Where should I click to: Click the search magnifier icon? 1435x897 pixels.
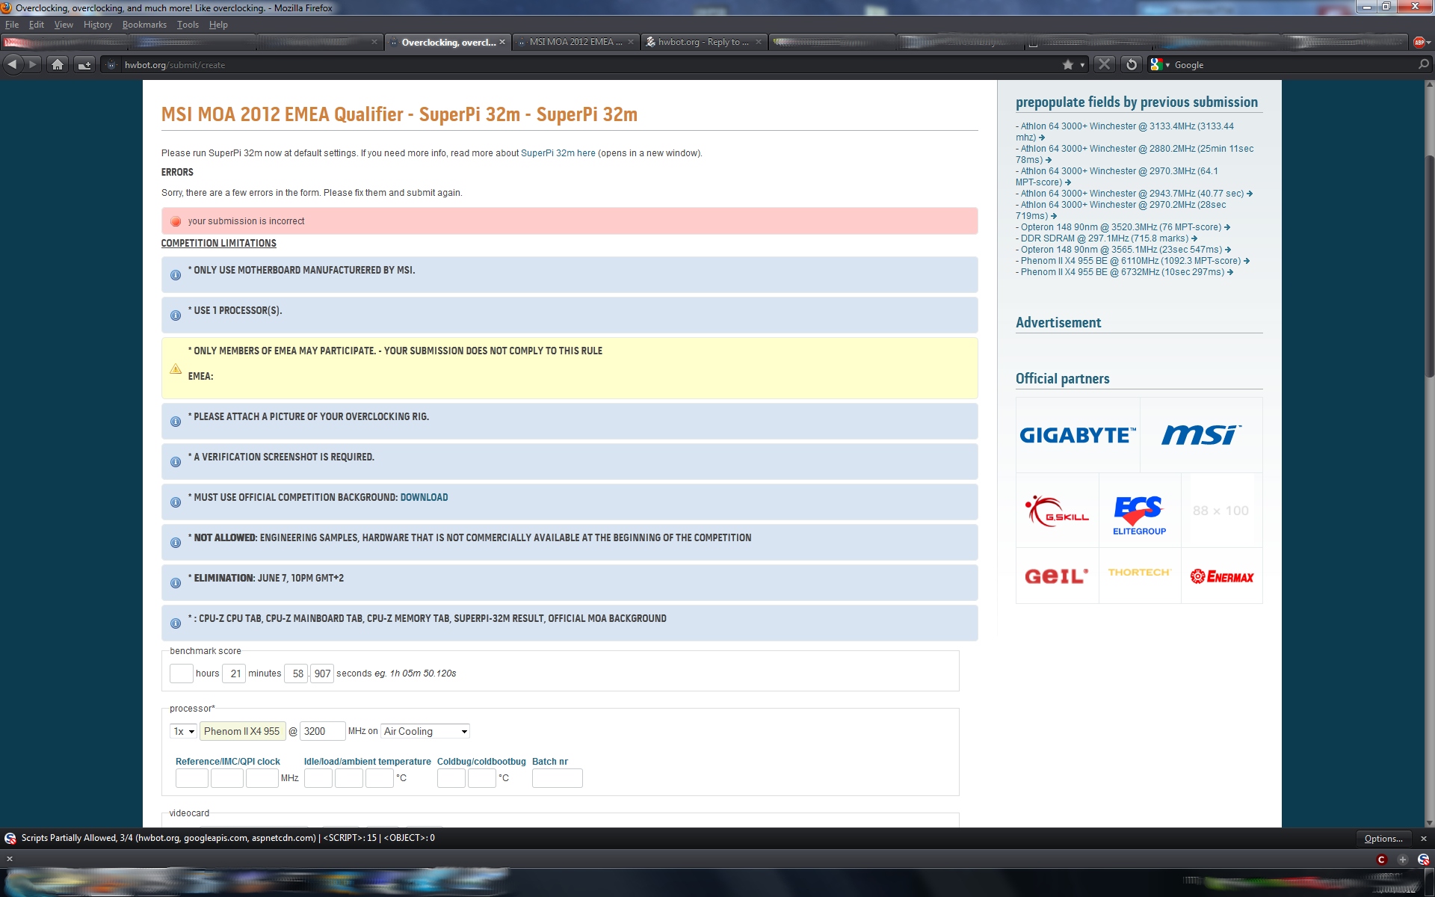click(x=1423, y=65)
